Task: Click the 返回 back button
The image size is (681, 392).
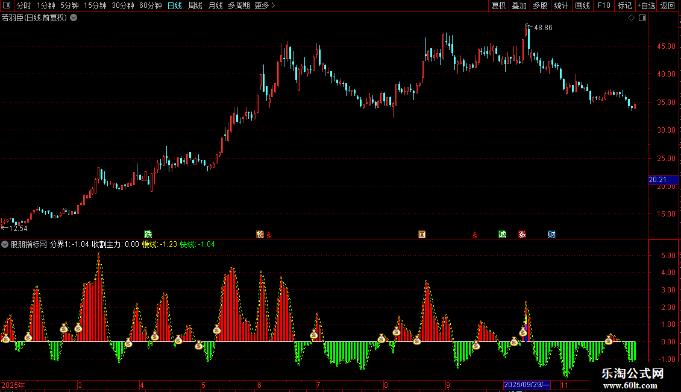Action: (668, 5)
